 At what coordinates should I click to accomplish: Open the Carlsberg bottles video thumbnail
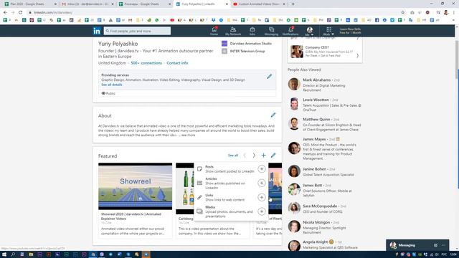coord(185,188)
